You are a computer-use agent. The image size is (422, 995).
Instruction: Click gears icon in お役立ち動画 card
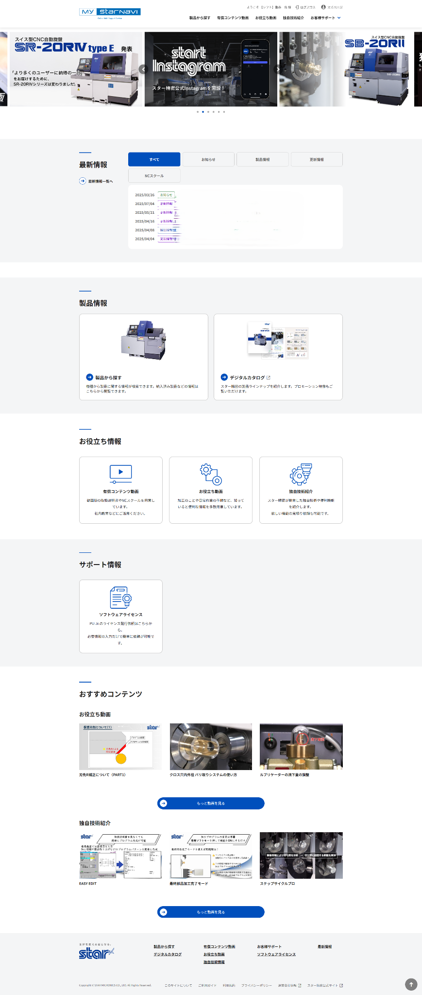pos(211,474)
